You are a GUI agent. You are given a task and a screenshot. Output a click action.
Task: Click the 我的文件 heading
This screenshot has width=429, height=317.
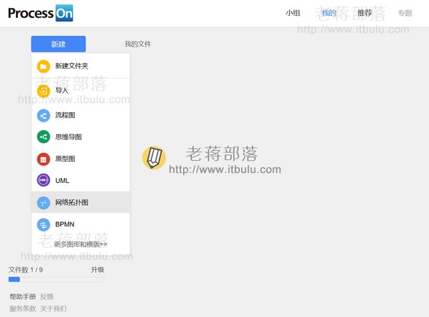point(138,44)
